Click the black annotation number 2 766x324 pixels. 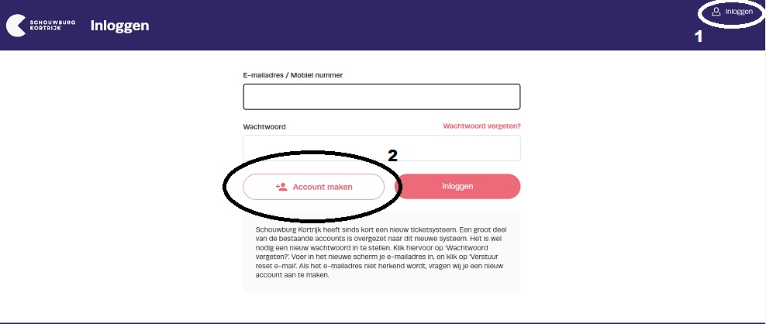[x=393, y=155]
